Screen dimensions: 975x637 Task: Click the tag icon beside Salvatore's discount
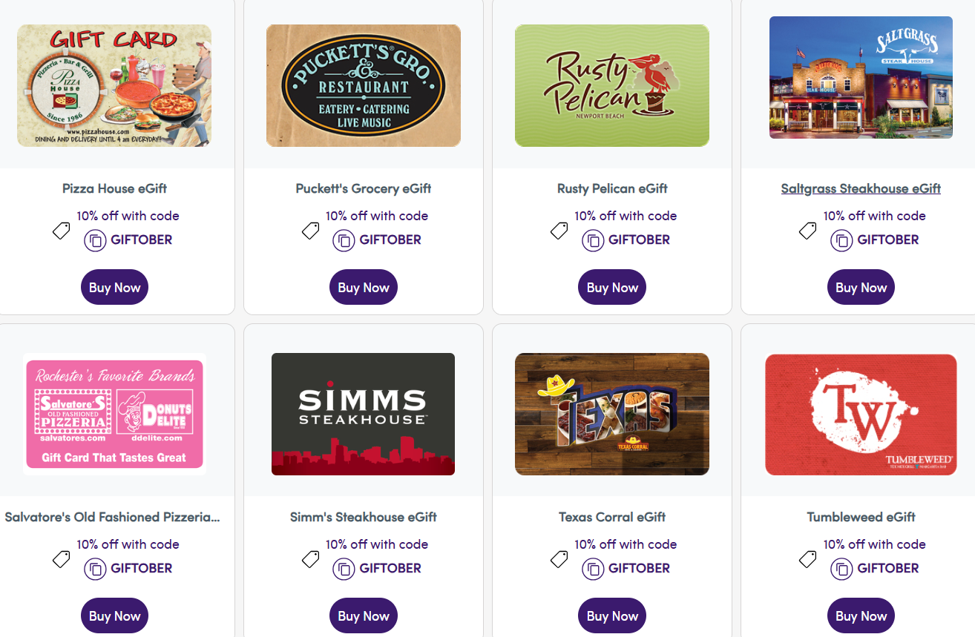(62, 558)
